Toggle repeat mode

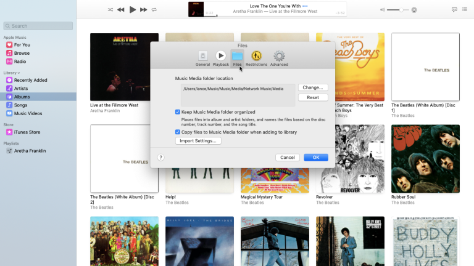tap(154, 10)
